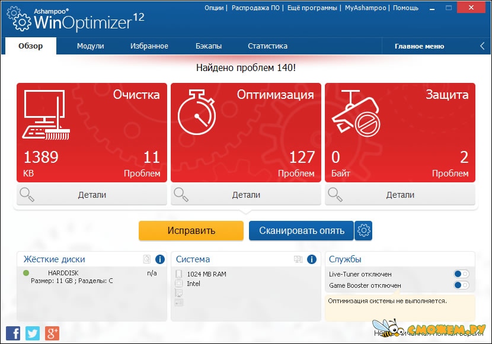Click the HARDDISK entry text
Viewport: 492px width, 344px height.
tap(63, 273)
